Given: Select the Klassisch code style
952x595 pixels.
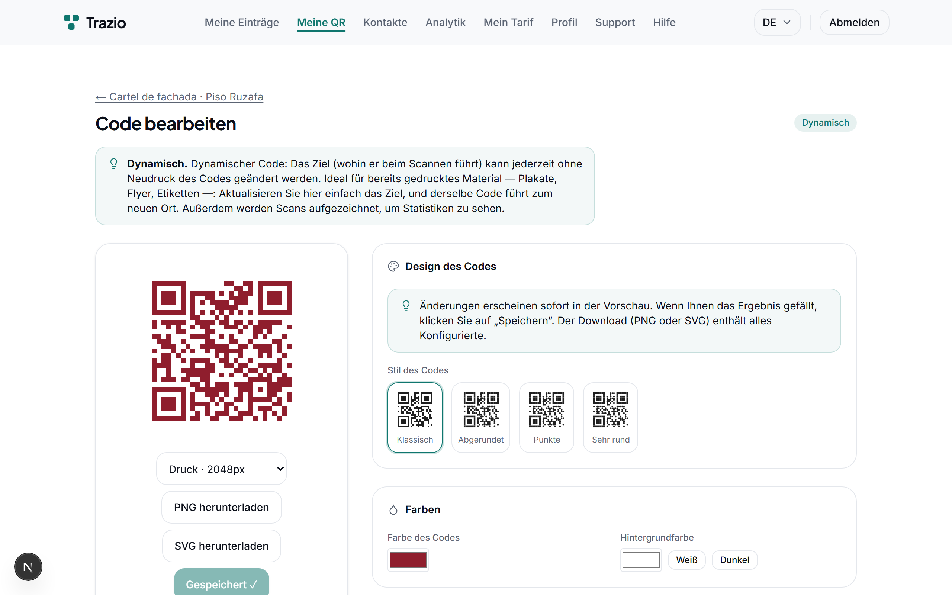Looking at the screenshot, I should click(415, 418).
